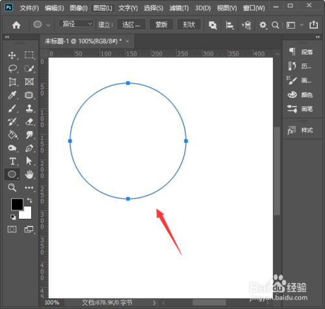Select the Move tool
325x309 pixels.
[12, 55]
